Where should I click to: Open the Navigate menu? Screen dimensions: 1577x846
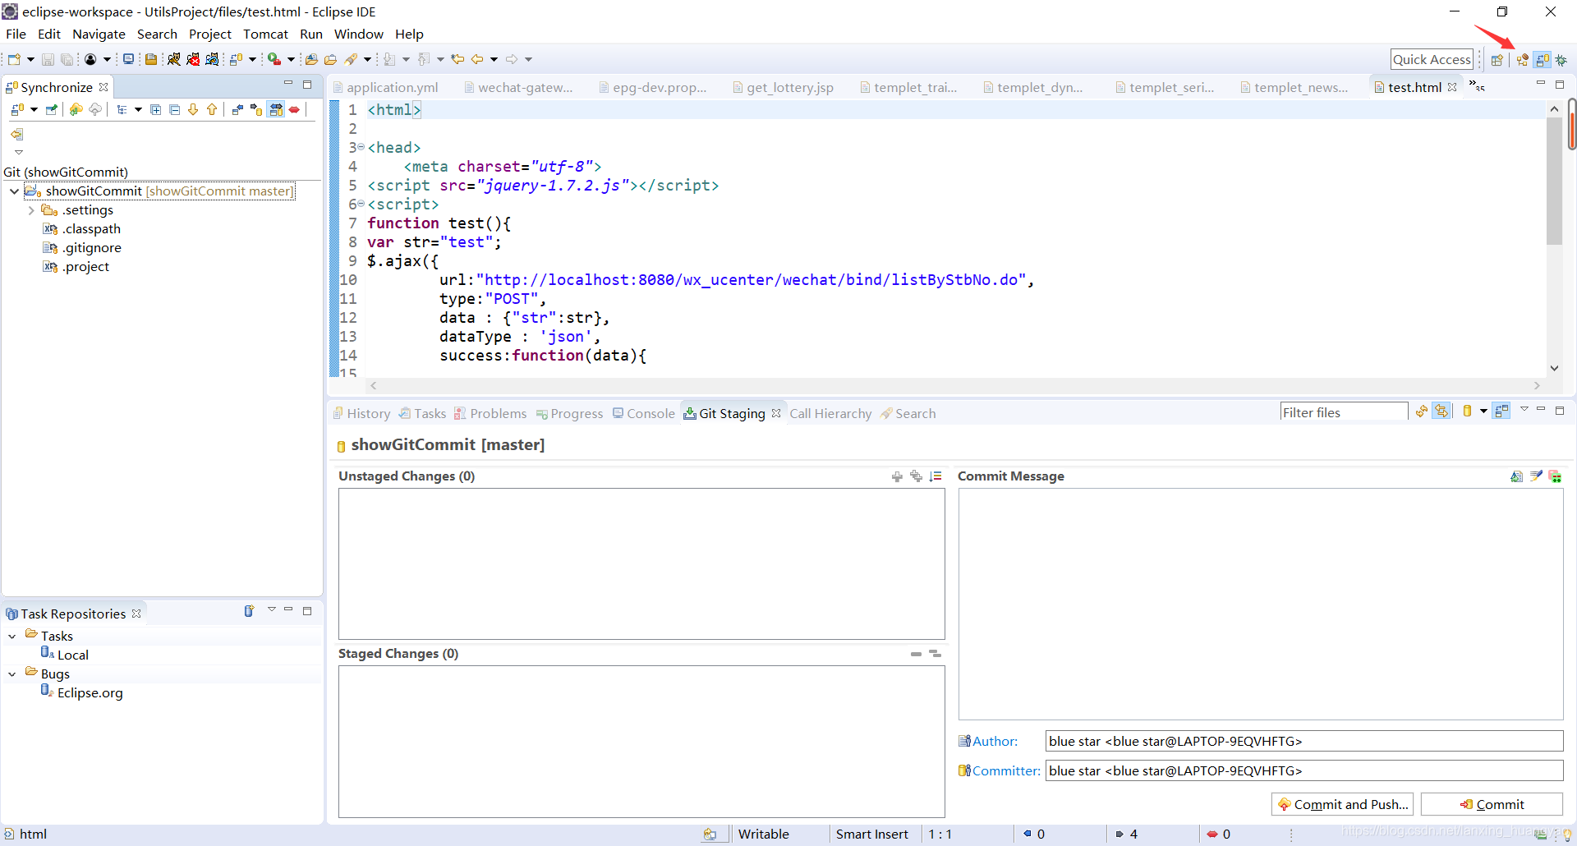[x=99, y=34]
